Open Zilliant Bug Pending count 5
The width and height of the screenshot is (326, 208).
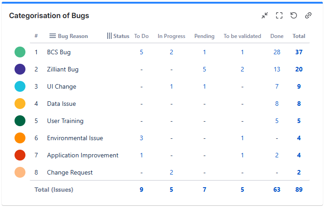[x=204, y=69]
